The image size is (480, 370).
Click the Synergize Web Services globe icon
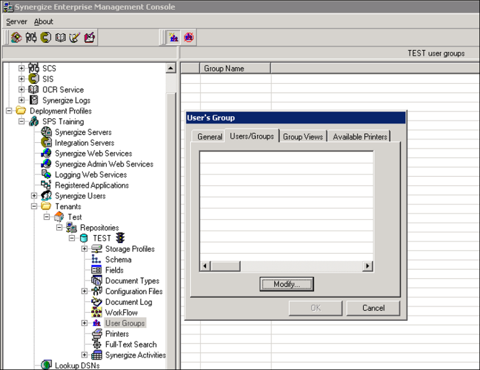(47, 153)
